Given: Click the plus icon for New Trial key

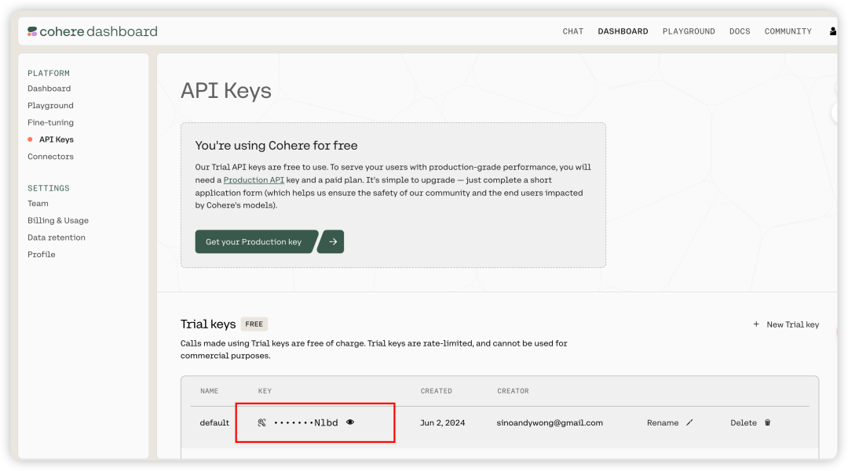Looking at the screenshot, I should 756,324.
